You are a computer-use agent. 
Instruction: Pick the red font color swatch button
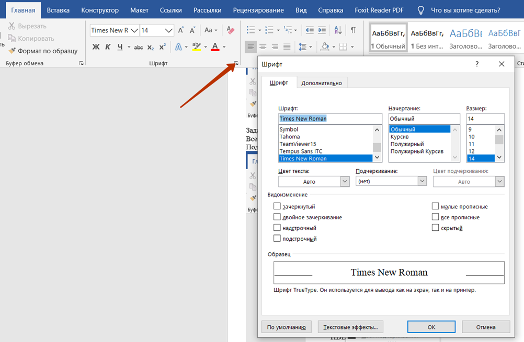pos(215,47)
